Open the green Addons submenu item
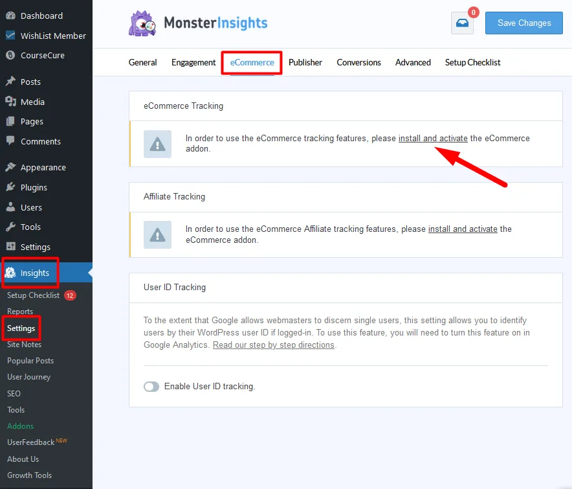The width and height of the screenshot is (572, 489). (x=20, y=426)
